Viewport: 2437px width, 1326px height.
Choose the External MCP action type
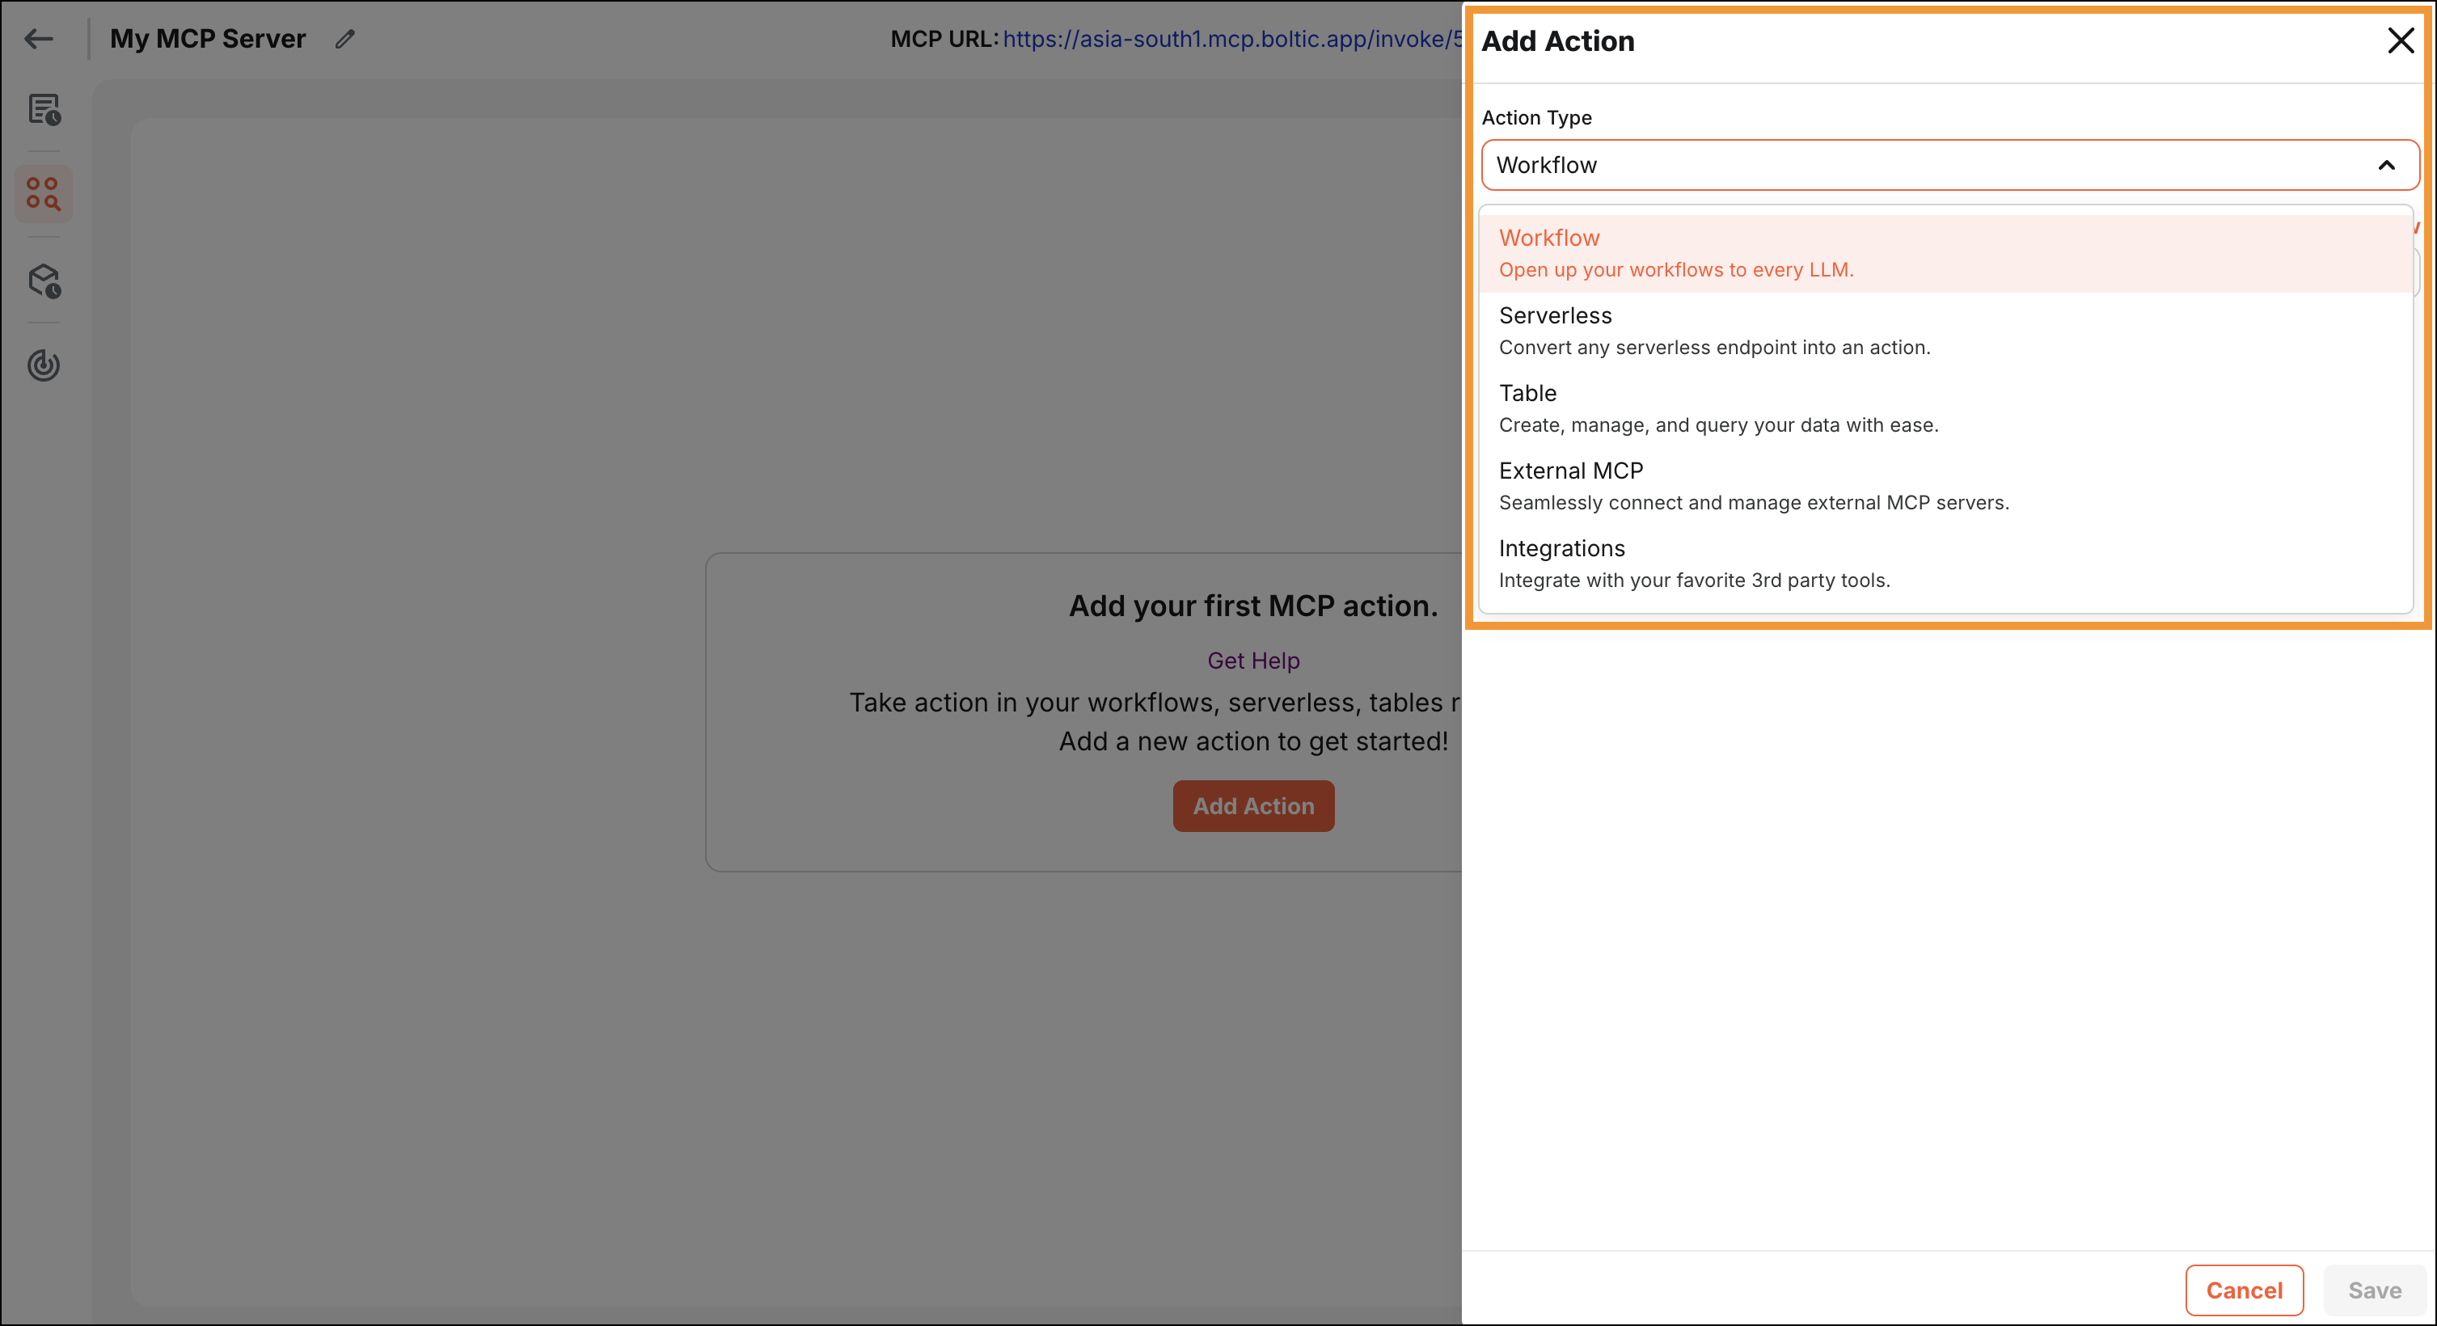[1946, 486]
